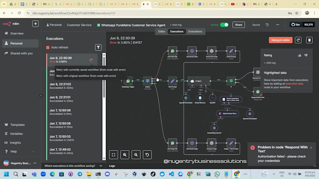
Task: Select the Whatsapp Trigger node
Action: pyautogui.click(x=128, y=81)
